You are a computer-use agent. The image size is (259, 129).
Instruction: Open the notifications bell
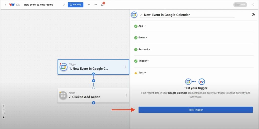[x=102, y=5]
